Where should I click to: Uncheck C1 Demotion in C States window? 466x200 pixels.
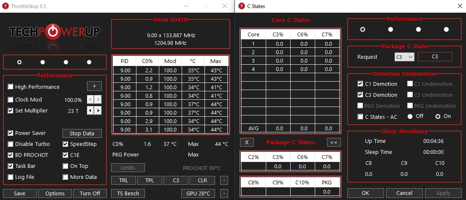[360, 84]
